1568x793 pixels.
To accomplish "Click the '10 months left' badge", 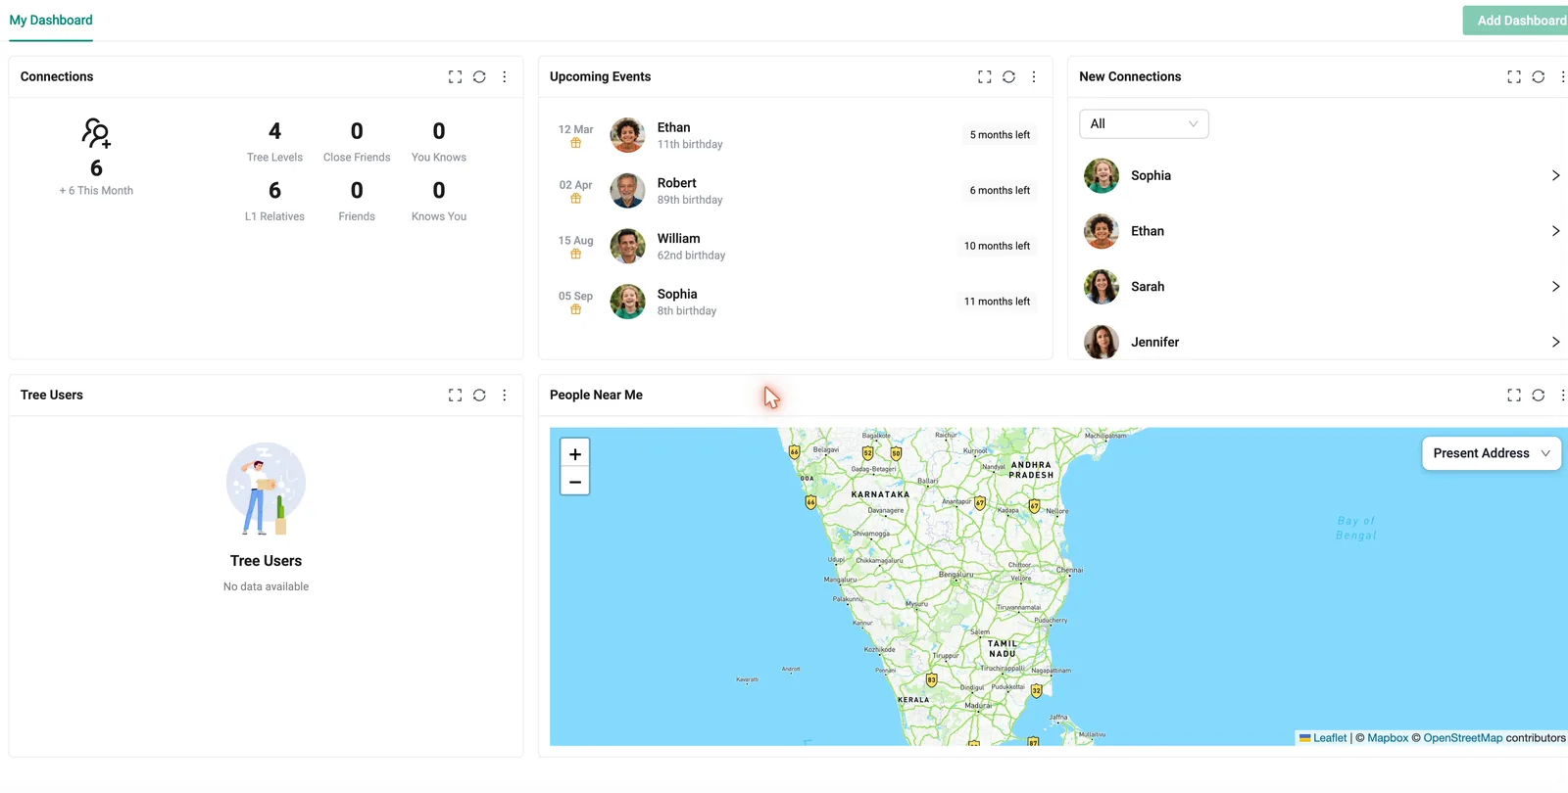I will 997,247.
